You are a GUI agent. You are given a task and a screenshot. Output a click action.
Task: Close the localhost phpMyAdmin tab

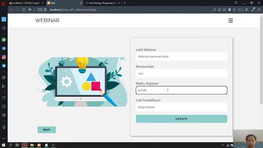click(43, 3)
